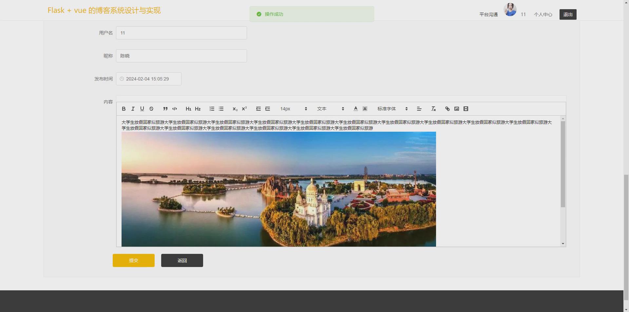Create an ordered numbered list
629x312 pixels.
click(x=212, y=109)
